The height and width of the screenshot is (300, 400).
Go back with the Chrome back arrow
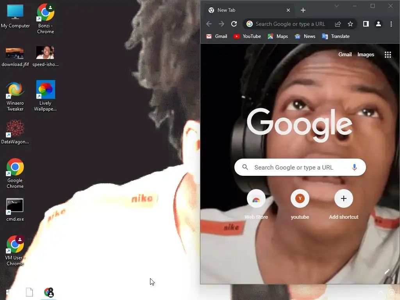click(209, 24)
